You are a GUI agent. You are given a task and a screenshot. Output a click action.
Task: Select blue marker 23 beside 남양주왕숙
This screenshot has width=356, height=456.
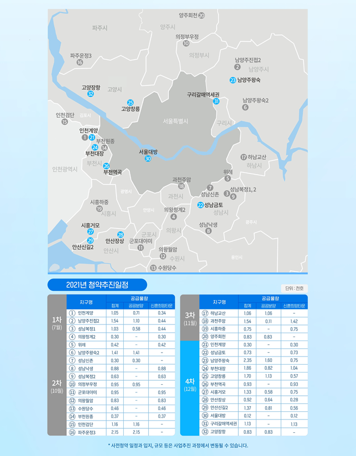[x=233, y=80]
